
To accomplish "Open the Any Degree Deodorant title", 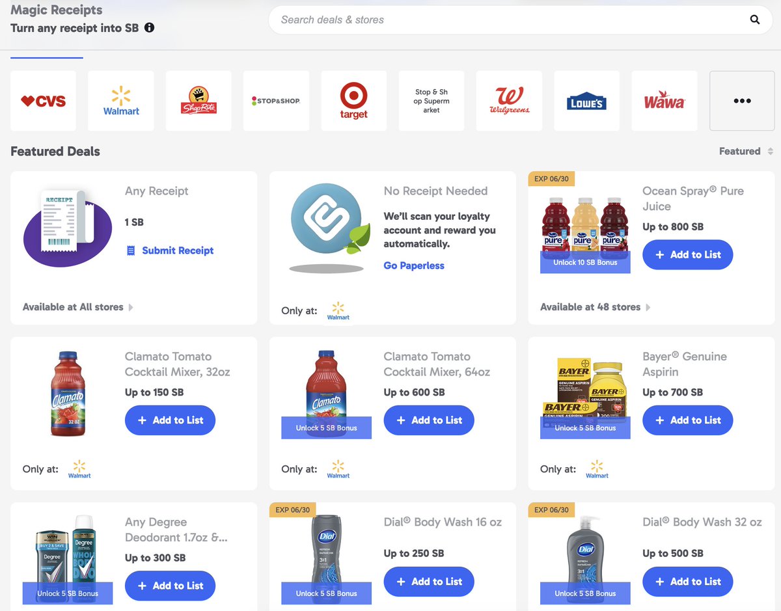I will pyautogui.click(x=176, y=530).
